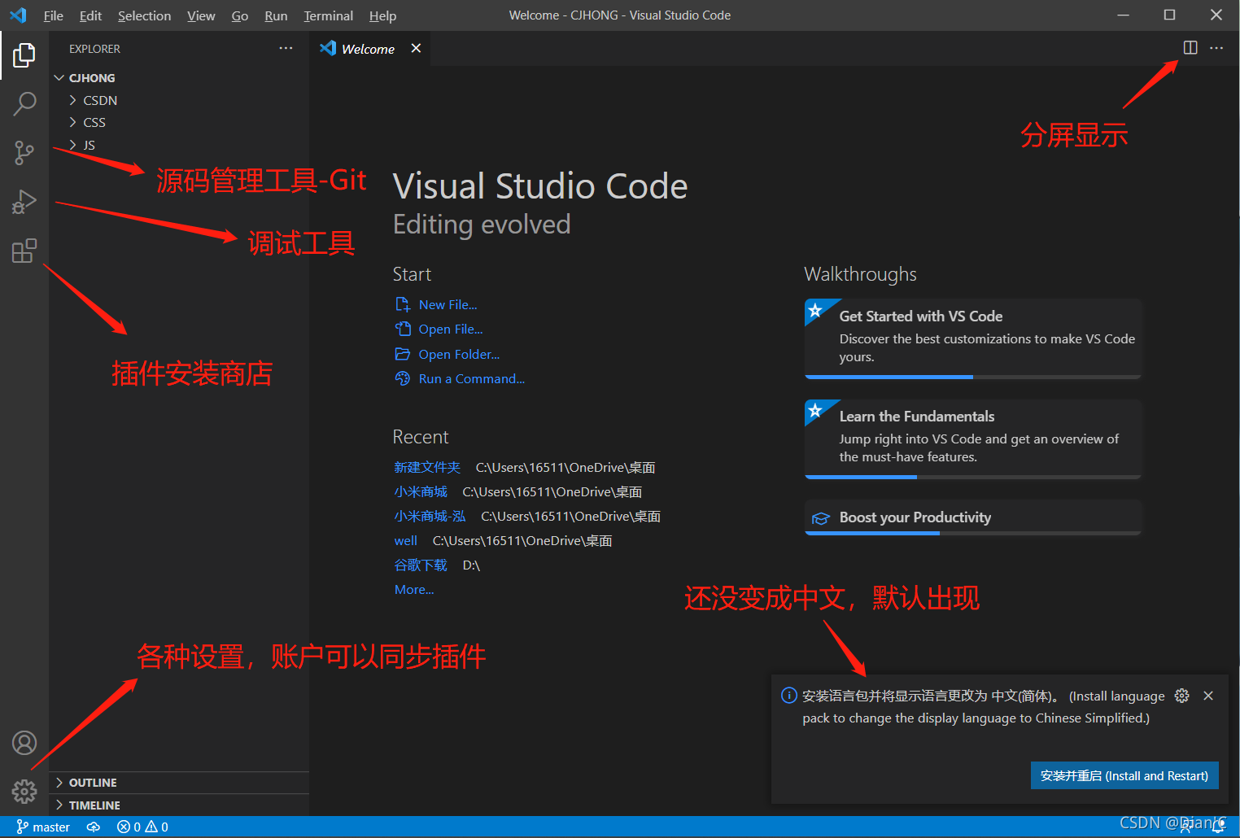Open the Edit menu
The image size is (1240, 838).
click(x=90, y=15)
